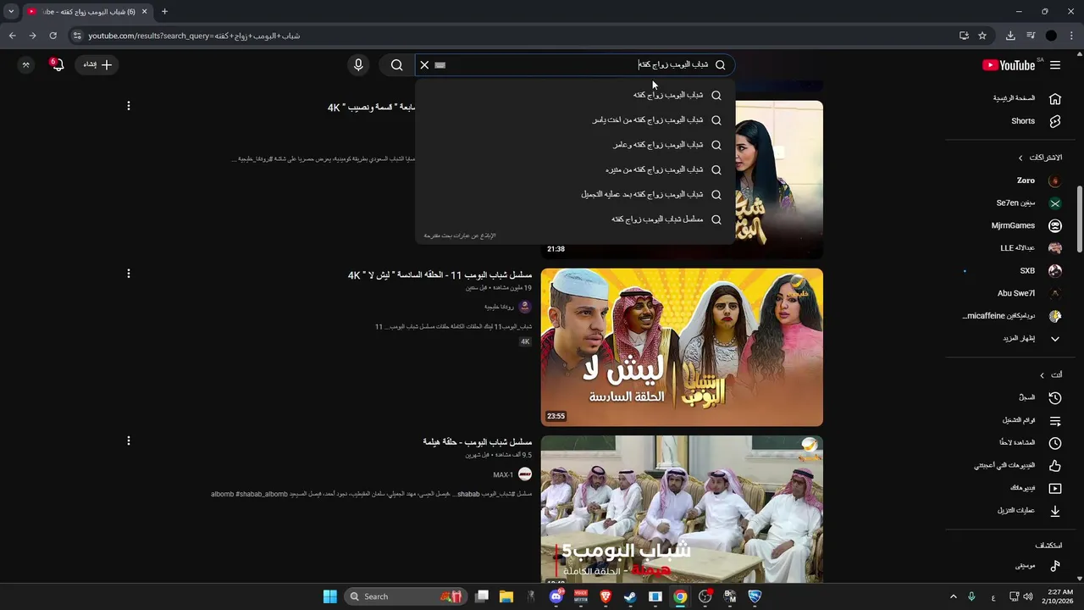Open the on-screen keyboard icon in search box
The height and width of the screenshot is (610, 1084).
pos(440,65)
